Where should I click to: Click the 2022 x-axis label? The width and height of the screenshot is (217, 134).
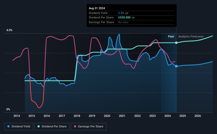pos(137,116)
